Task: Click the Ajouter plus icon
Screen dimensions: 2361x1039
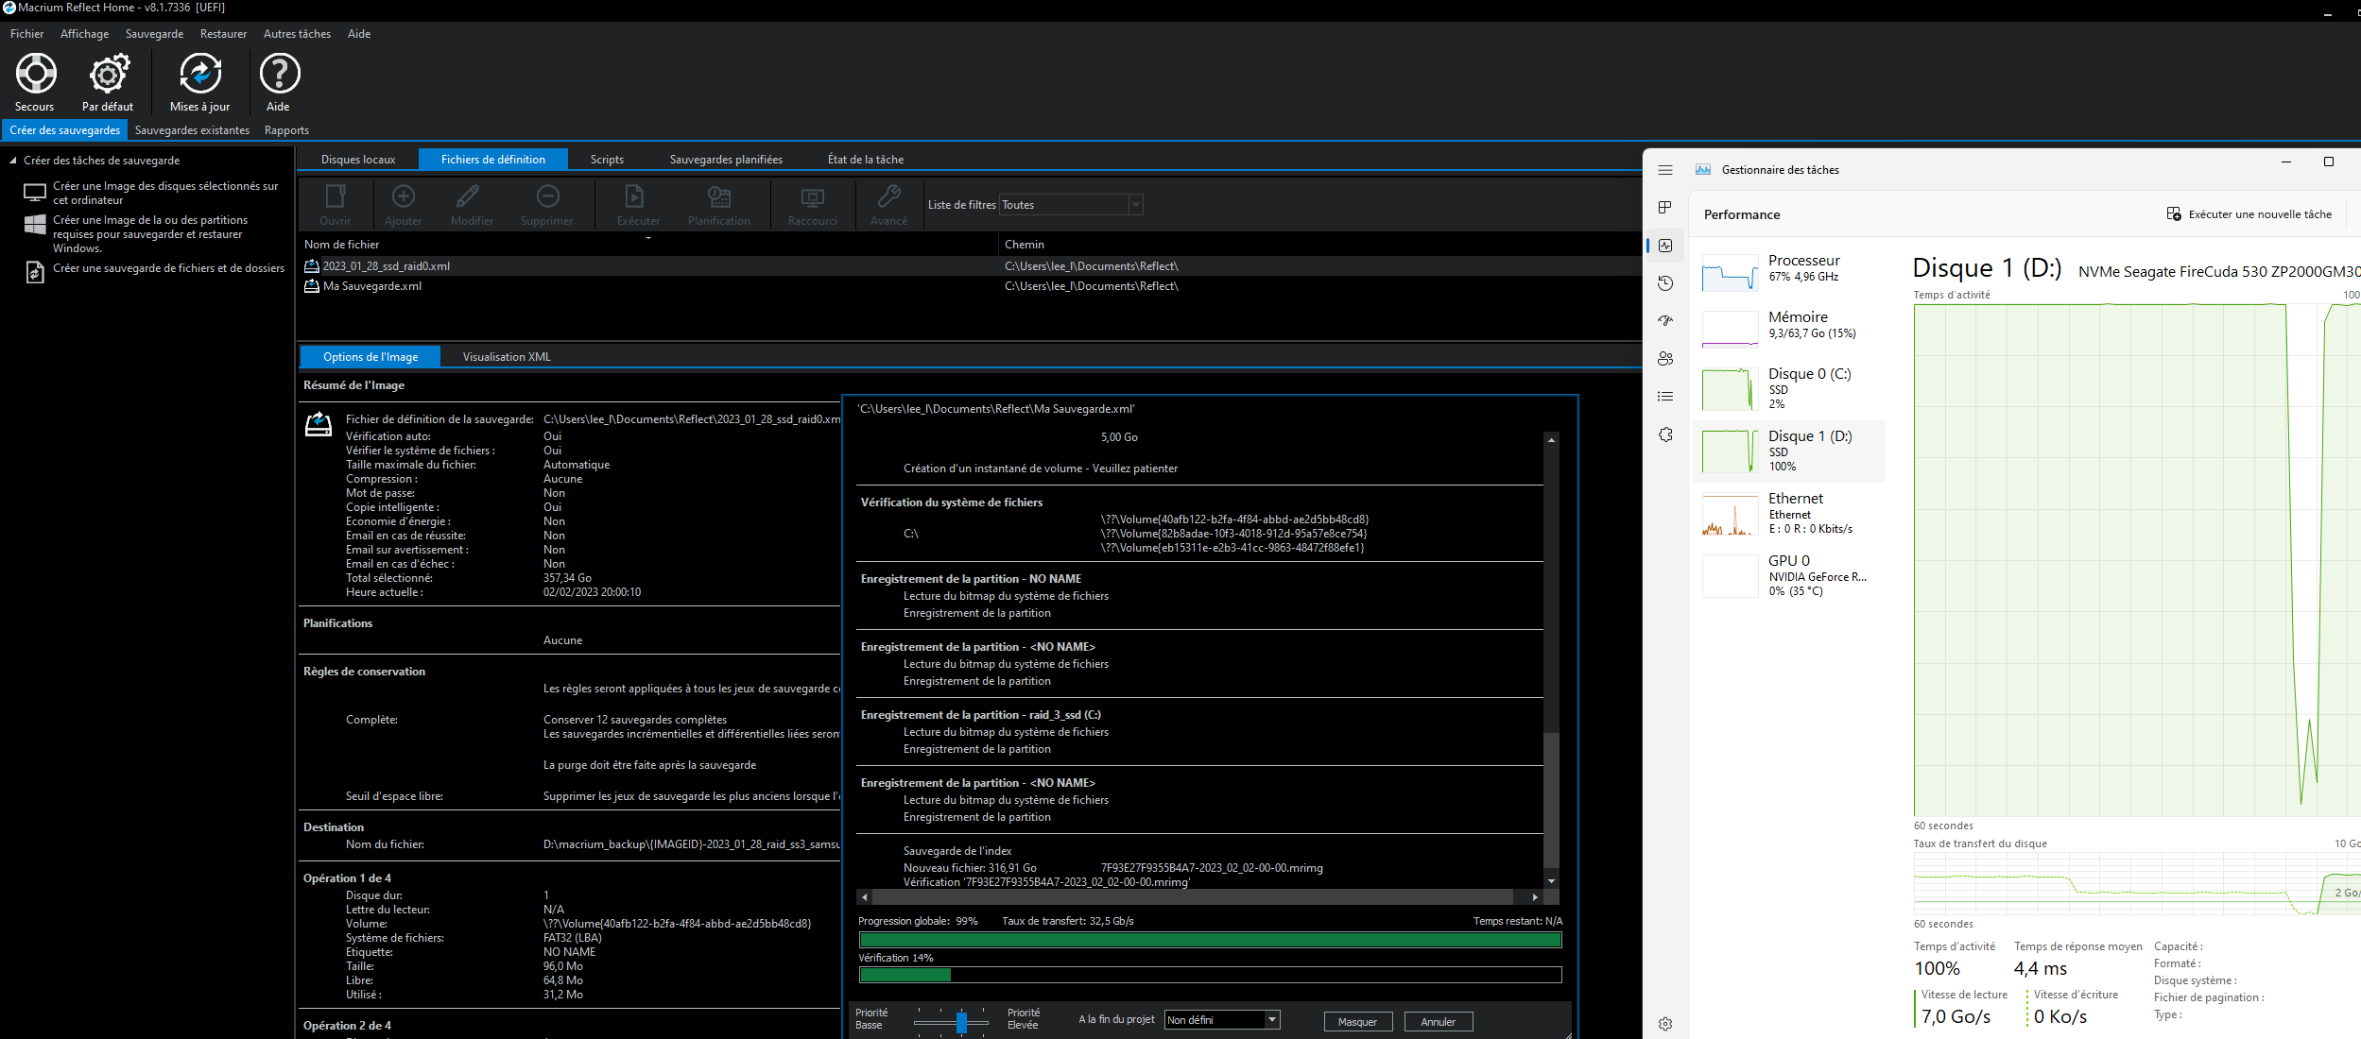Action: [x=404, y=196]
